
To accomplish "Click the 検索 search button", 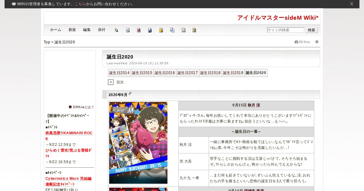I will [x=312, y=30].
